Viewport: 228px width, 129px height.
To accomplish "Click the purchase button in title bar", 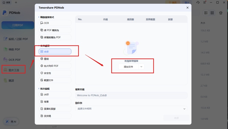I will [x=173, y=3].
